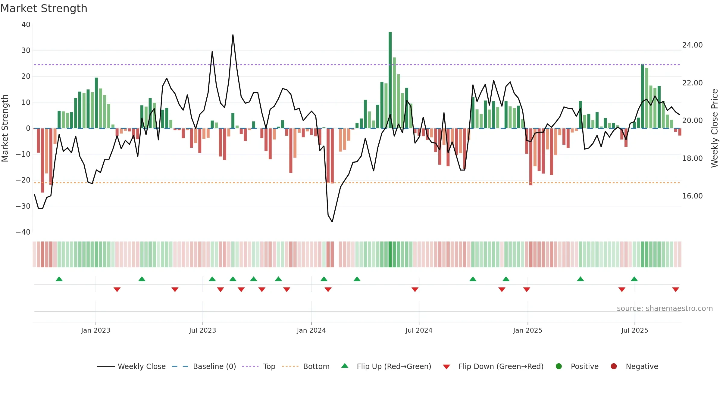
Task: Click the Positive legend label
Action: 585,366
